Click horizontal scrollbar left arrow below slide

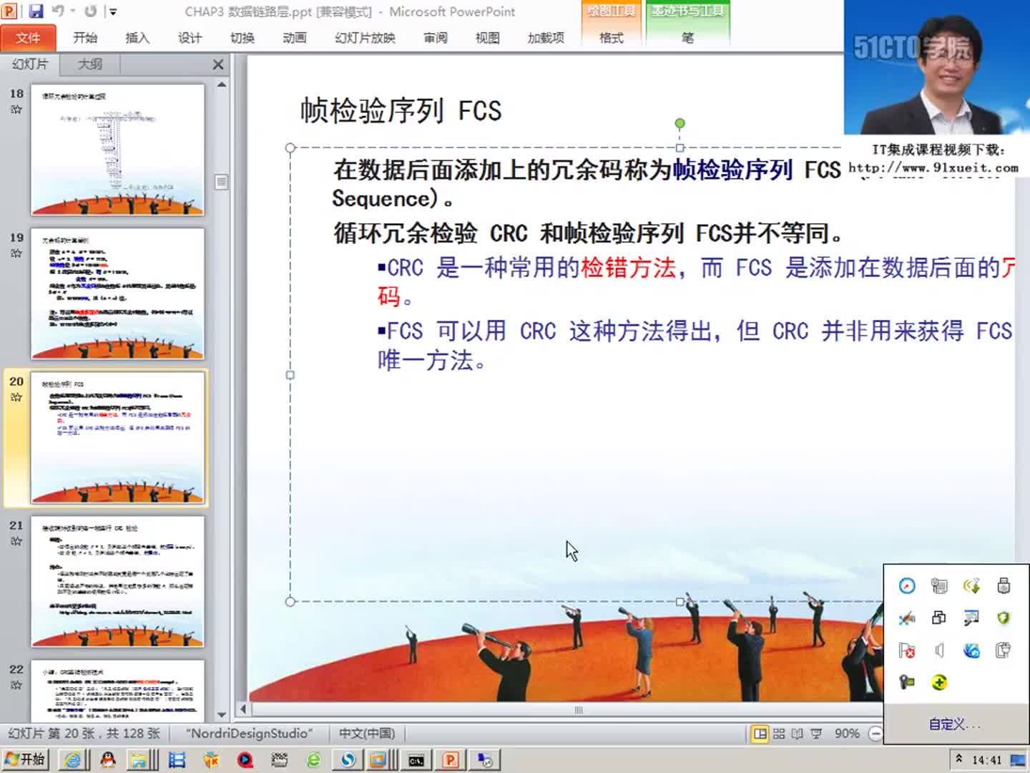tap(243, 709)
